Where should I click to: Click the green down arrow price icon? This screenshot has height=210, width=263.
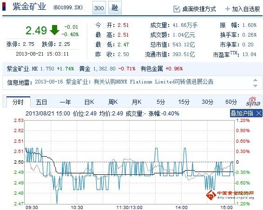click(x=54, y=30)
